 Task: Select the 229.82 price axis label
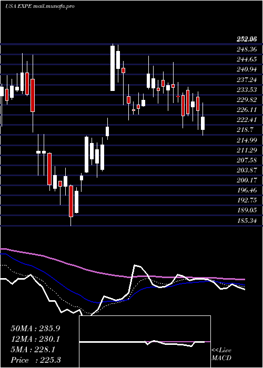tap(247, 100)
